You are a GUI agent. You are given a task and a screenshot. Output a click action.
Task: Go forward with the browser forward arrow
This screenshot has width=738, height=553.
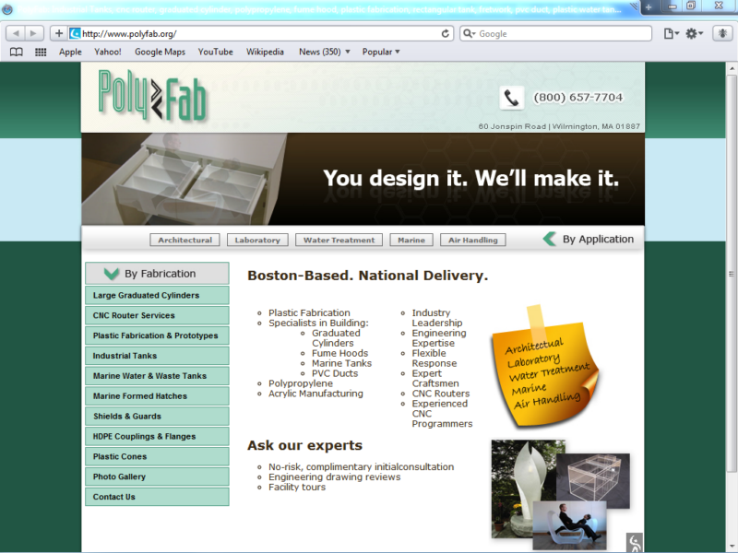click(34, 33)
